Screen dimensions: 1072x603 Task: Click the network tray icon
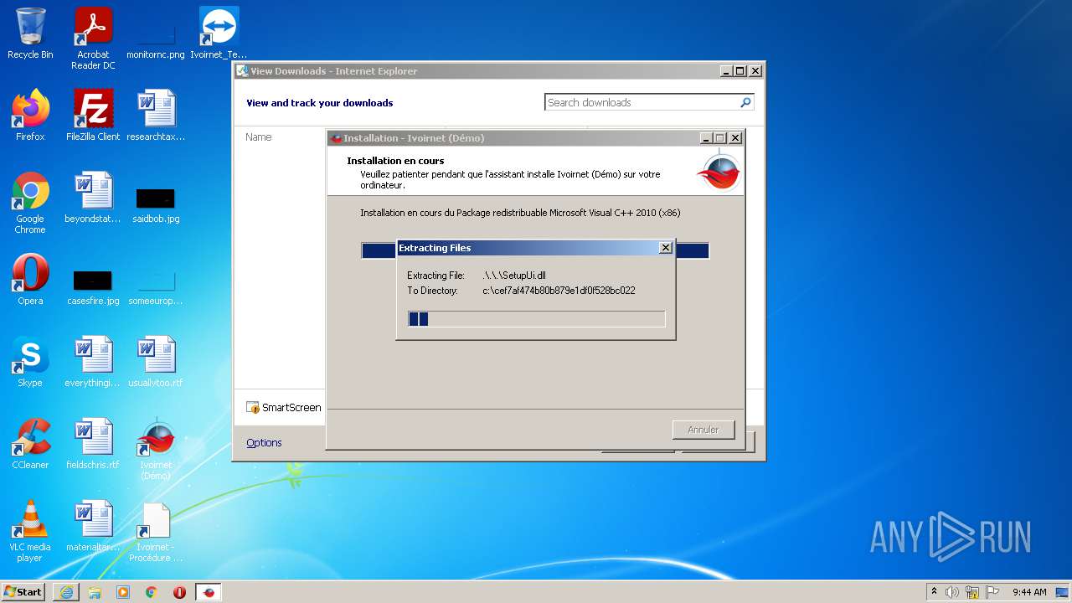click(972, 592)
